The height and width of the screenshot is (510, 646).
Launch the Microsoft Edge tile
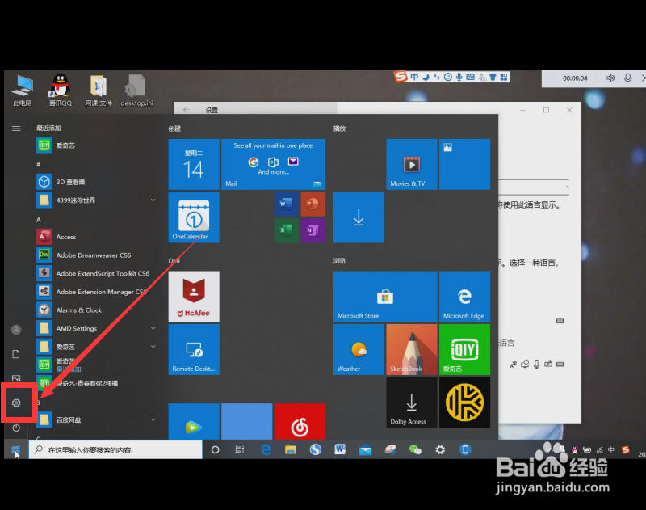click(465, 297)
